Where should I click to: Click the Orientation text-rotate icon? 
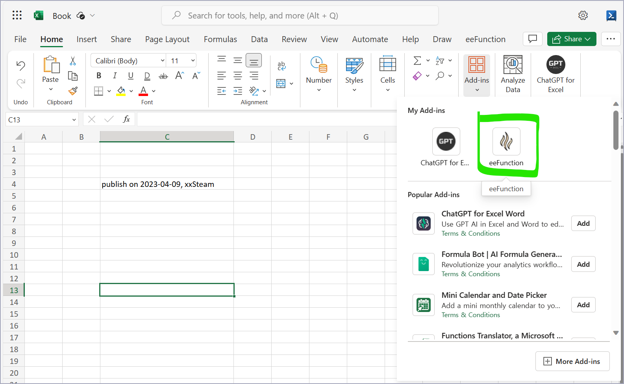point(254,91)
